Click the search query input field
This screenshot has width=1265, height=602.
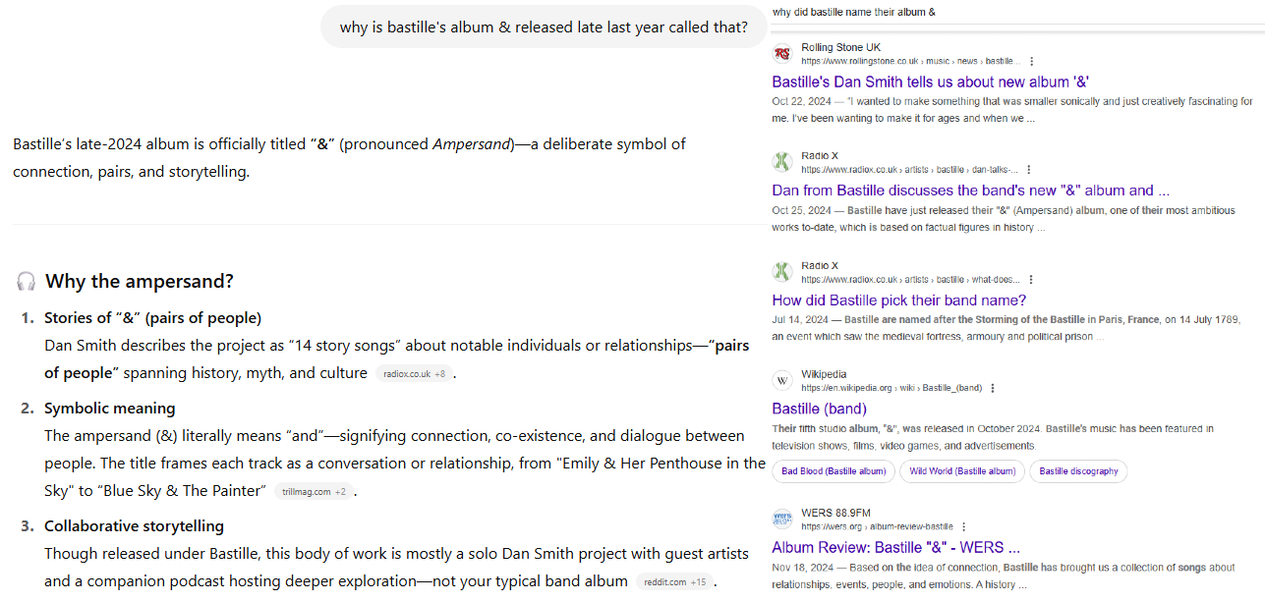tap(1012, 13)
